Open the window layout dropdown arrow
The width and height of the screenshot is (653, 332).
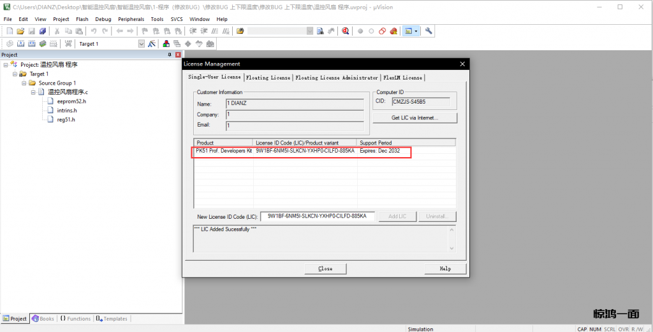pos(416,31)
